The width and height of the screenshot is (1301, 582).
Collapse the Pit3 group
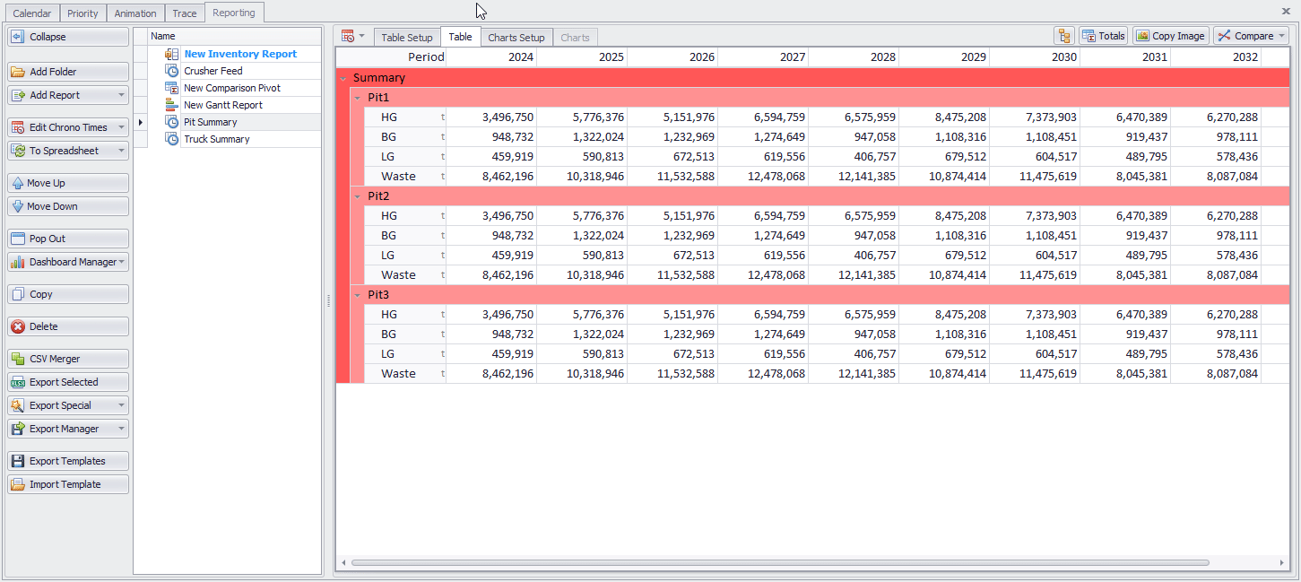(358, 294)
